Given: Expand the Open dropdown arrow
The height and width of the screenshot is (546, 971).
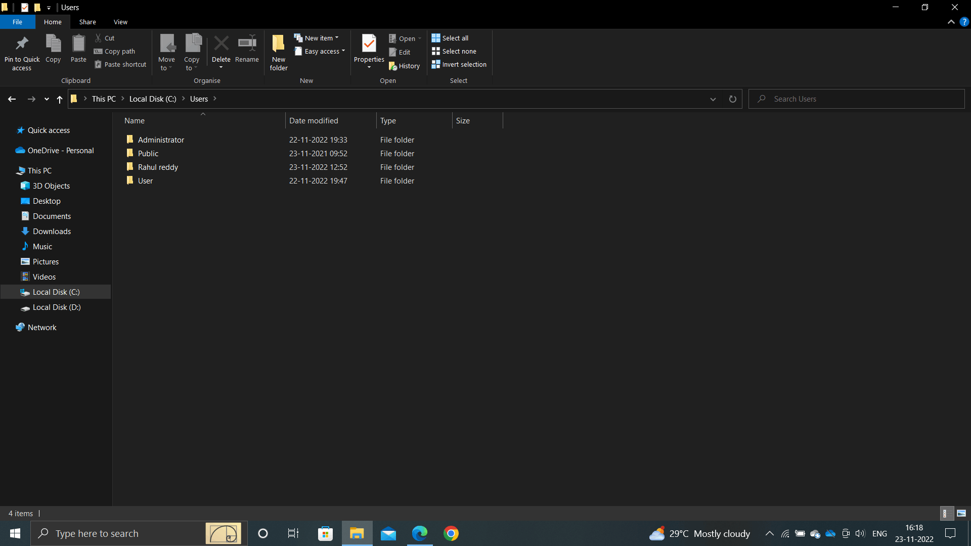Looking at the screenshot, I should point(420,38).
